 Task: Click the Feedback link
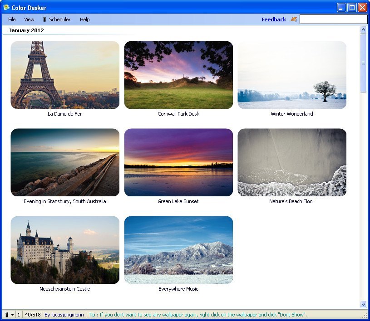[273, 19]
